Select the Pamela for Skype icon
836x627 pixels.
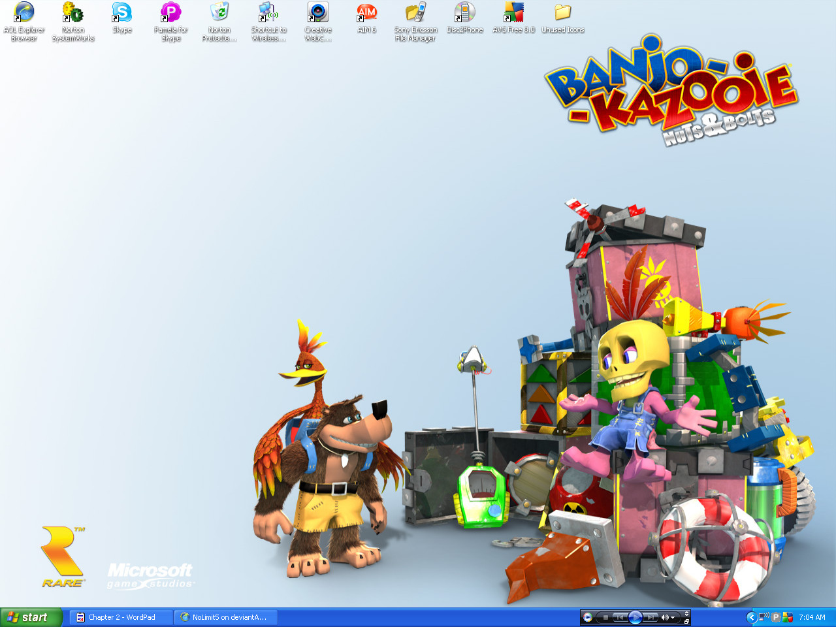[x=171, y=22]
